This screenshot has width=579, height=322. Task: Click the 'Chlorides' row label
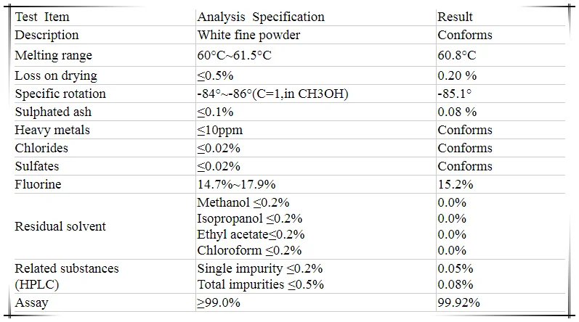[41, 148]
